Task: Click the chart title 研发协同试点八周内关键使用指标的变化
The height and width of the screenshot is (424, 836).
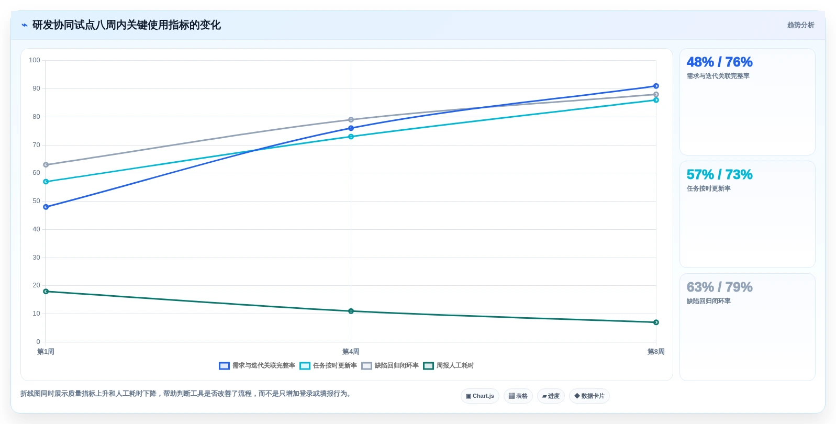Action: (x=126, y=25)
